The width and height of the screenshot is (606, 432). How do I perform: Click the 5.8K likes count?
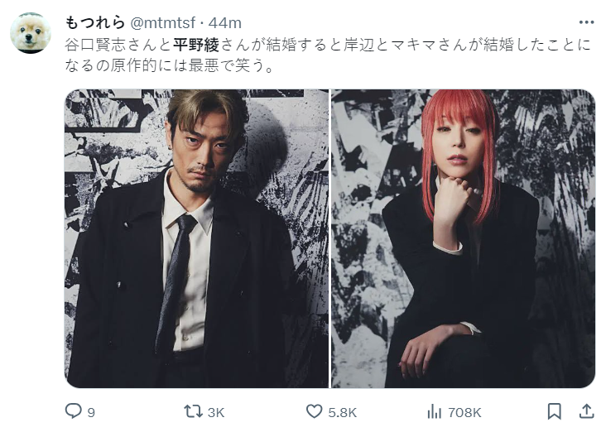click(x=342, y=413)
